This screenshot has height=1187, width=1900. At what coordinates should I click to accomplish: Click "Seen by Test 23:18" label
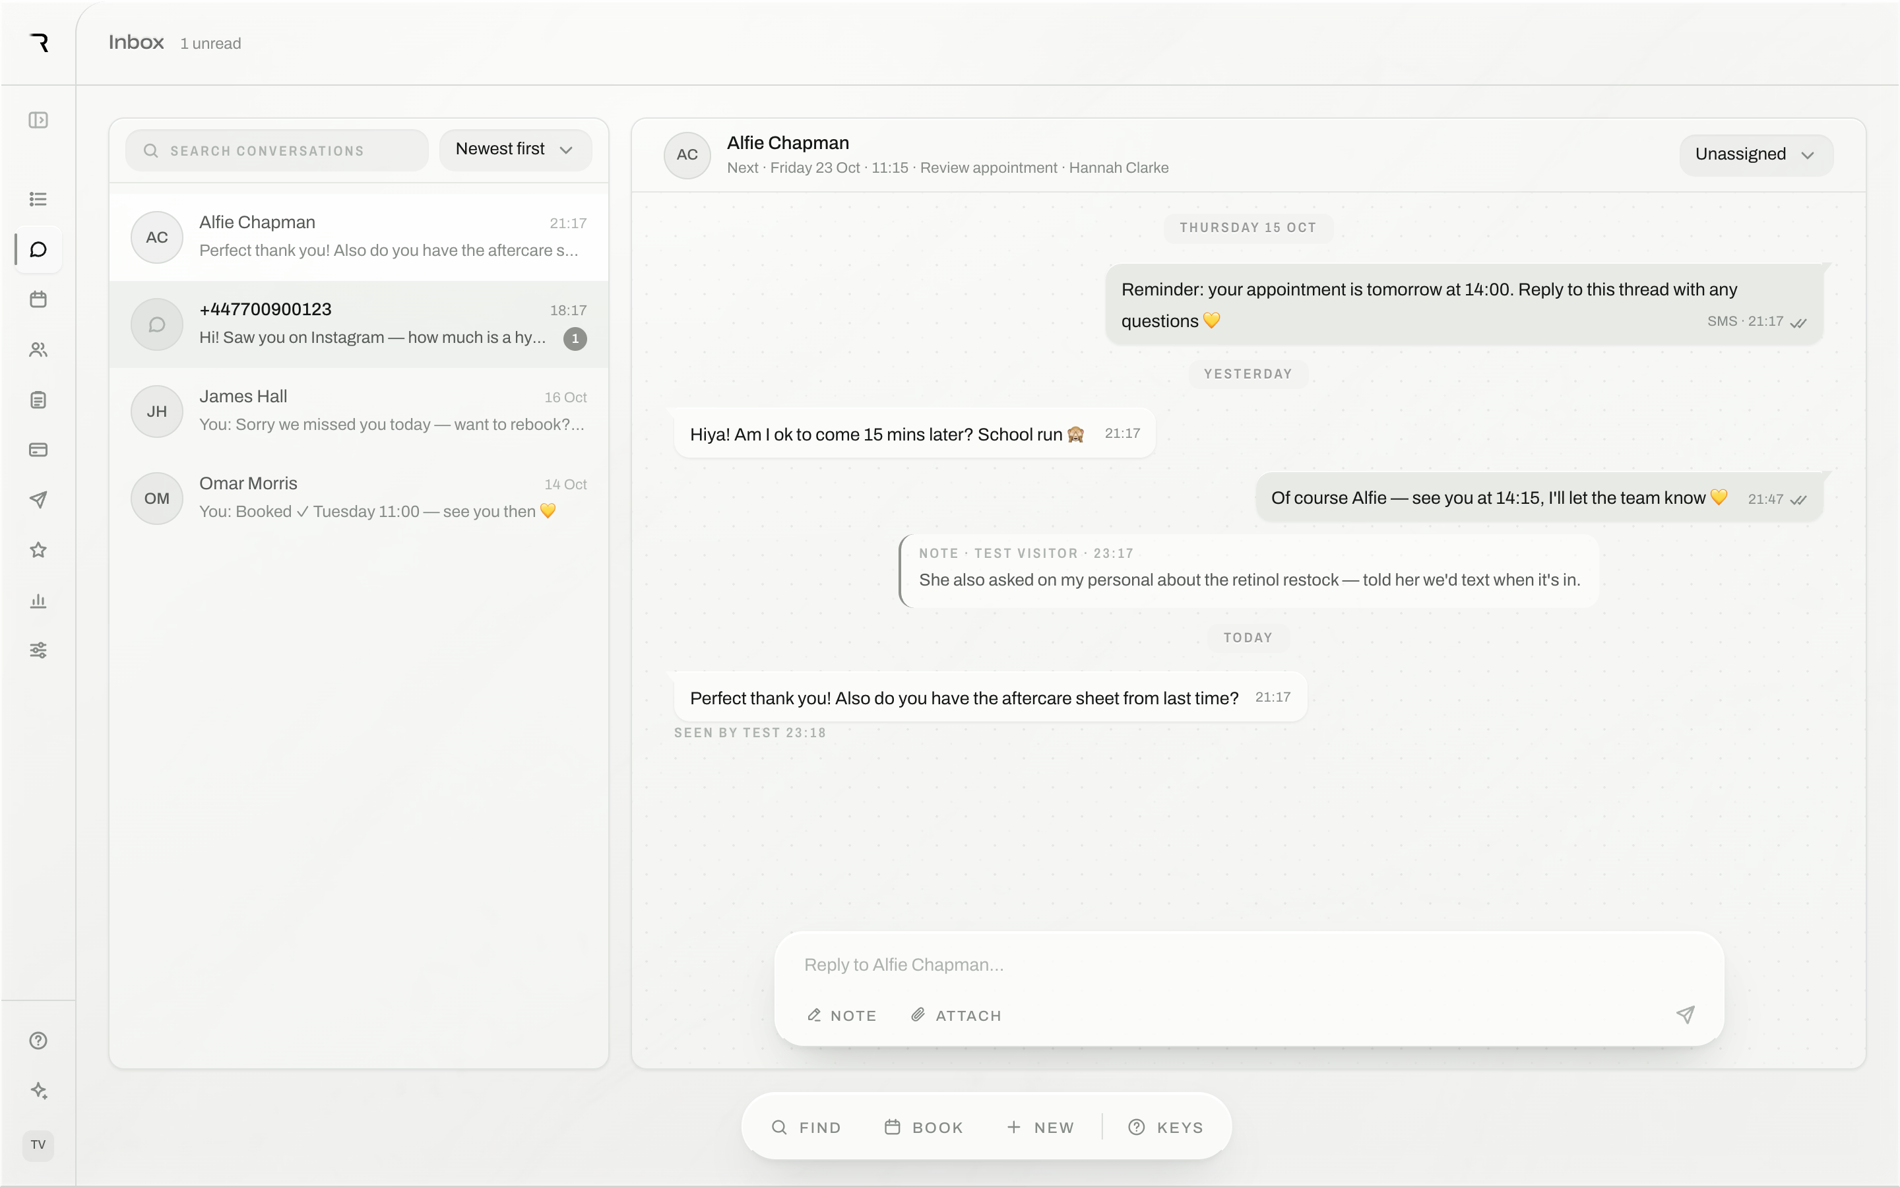(750, 733)
